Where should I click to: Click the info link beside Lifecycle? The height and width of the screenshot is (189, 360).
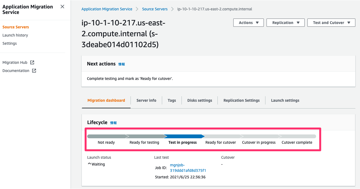(113, 123)
